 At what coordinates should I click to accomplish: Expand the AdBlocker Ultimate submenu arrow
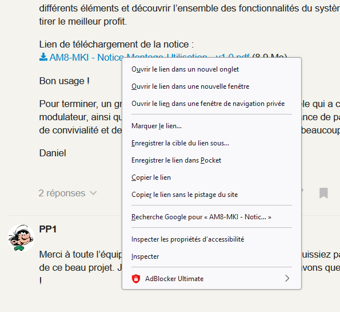click(287, 278)
